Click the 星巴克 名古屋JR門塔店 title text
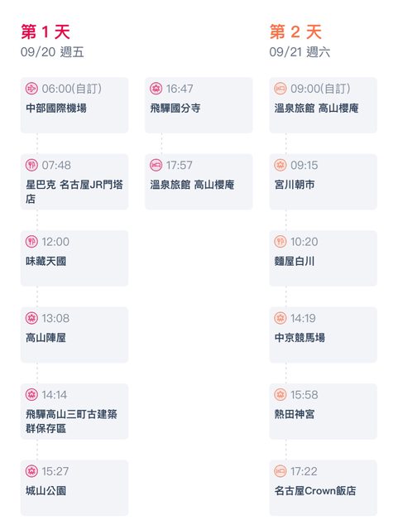This screenshot has width=398, height=530. coord(74,191)
